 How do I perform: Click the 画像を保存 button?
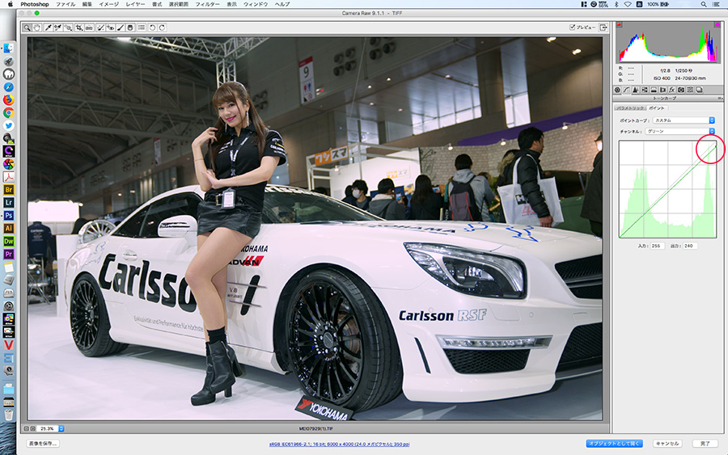tap(43, 444)
